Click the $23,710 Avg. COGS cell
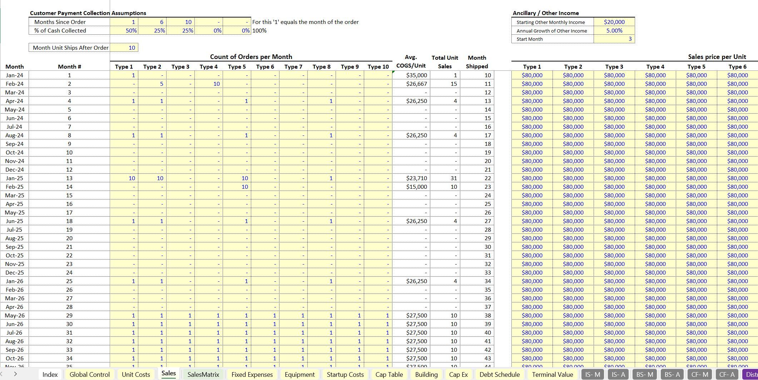Image resolution: width=758 pixels, height=380 pixels. coord(411,178)
